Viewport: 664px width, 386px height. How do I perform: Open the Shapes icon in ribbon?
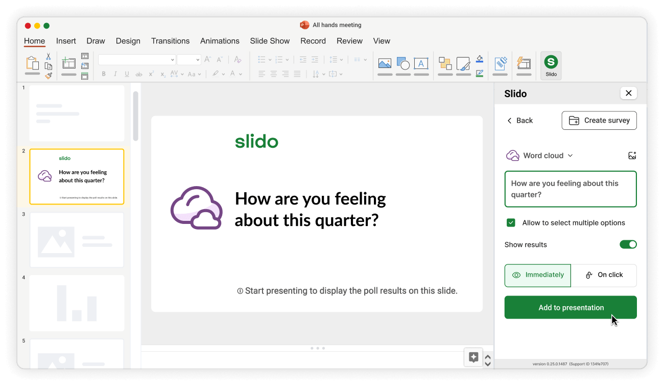pyautogui.click(x=403, y=63)
